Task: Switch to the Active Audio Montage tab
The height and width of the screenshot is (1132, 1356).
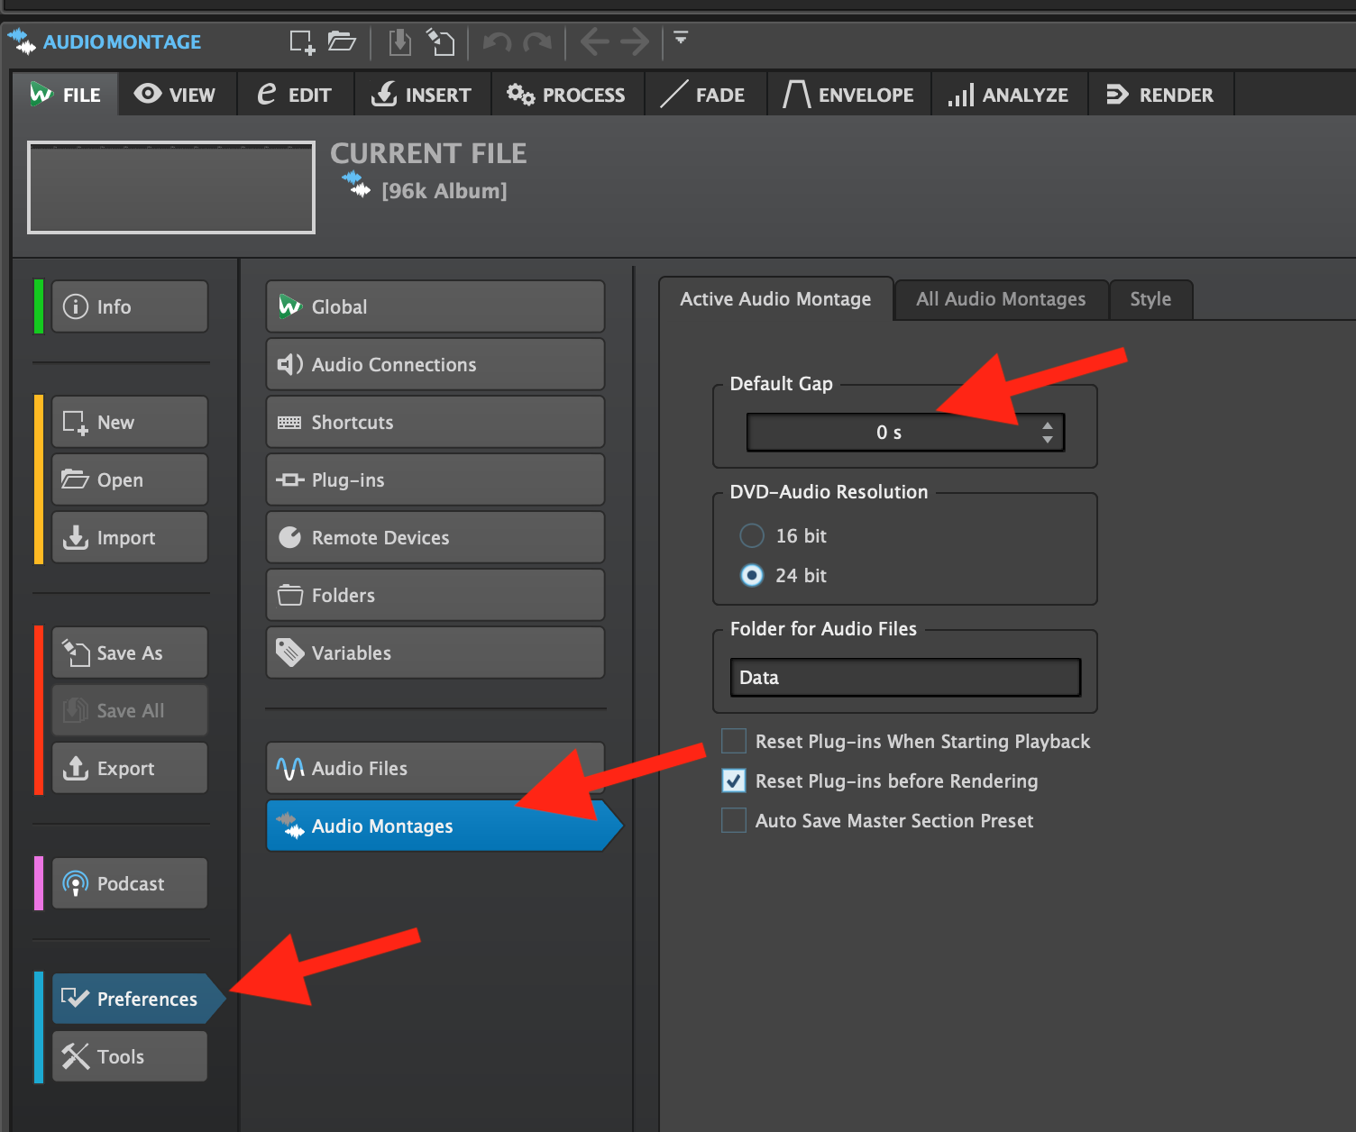Action: pos(776,299)
